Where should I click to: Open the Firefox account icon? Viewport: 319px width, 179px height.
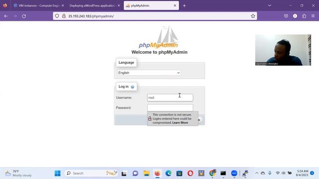[295, 16]
